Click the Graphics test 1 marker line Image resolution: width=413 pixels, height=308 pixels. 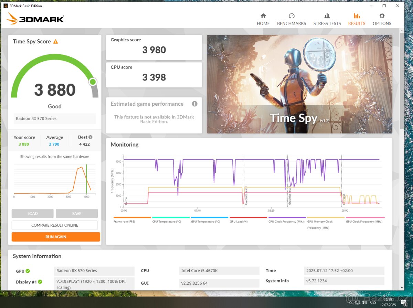coord(244,181)
